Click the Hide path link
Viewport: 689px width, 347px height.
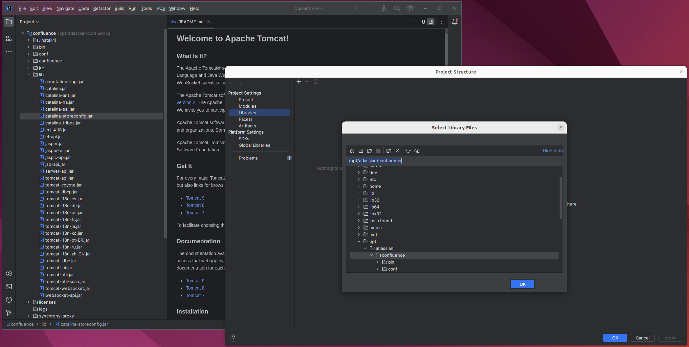[552, 151]
